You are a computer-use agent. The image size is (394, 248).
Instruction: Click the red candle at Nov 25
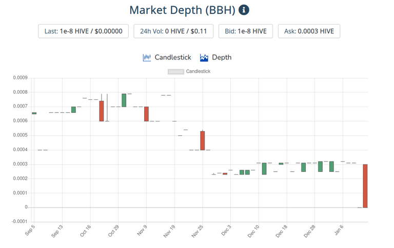pyautogui.click(x=203, y=140)
